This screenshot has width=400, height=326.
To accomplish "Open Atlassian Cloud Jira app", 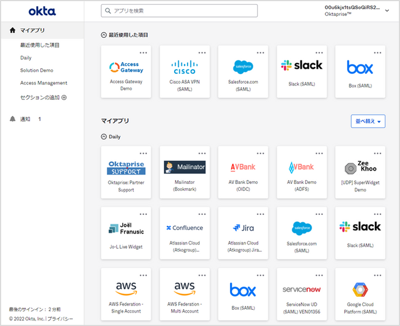I will point(243,233).
